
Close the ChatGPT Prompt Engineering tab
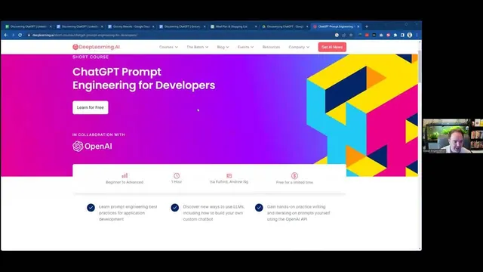coord(358,26)
